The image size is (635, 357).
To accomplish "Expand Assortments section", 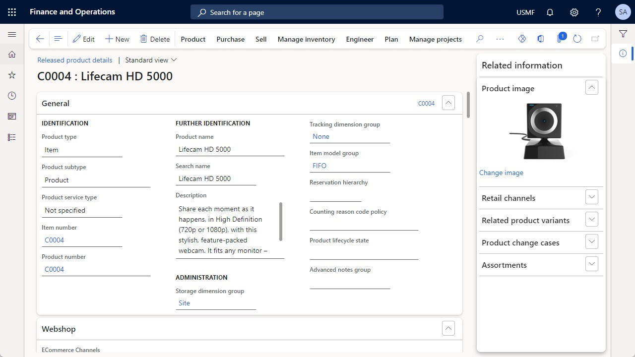I will click(591, 264).
